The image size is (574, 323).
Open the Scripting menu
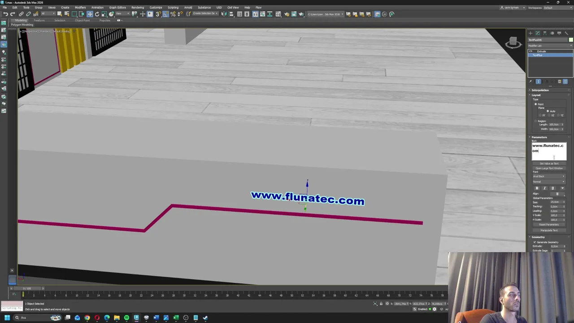(x=173, y=8)
